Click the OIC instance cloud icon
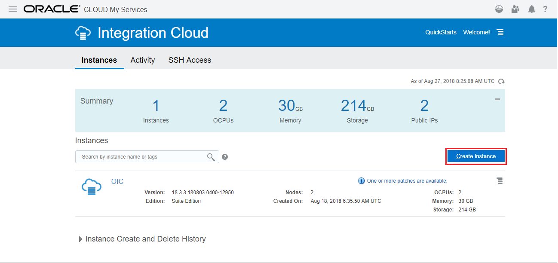This screenshot has width=558, height=263. point(91,187)
